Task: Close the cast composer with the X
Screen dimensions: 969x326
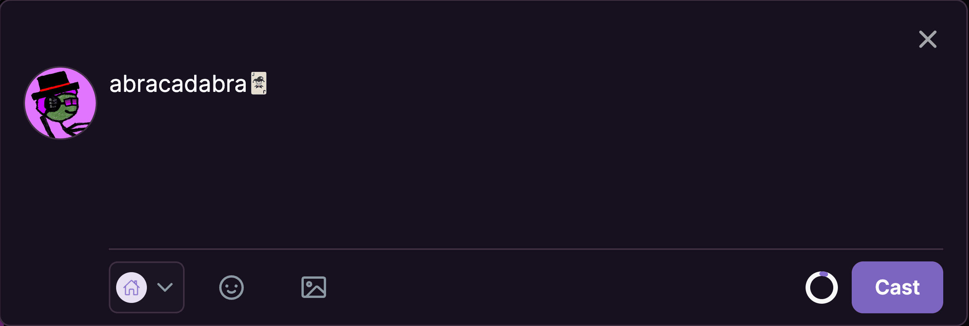Action: 927,39
